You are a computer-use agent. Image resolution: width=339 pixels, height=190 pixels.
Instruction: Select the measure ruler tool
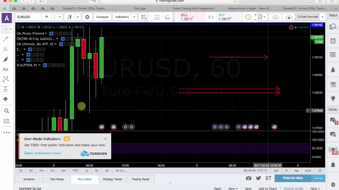coord(6,121)
